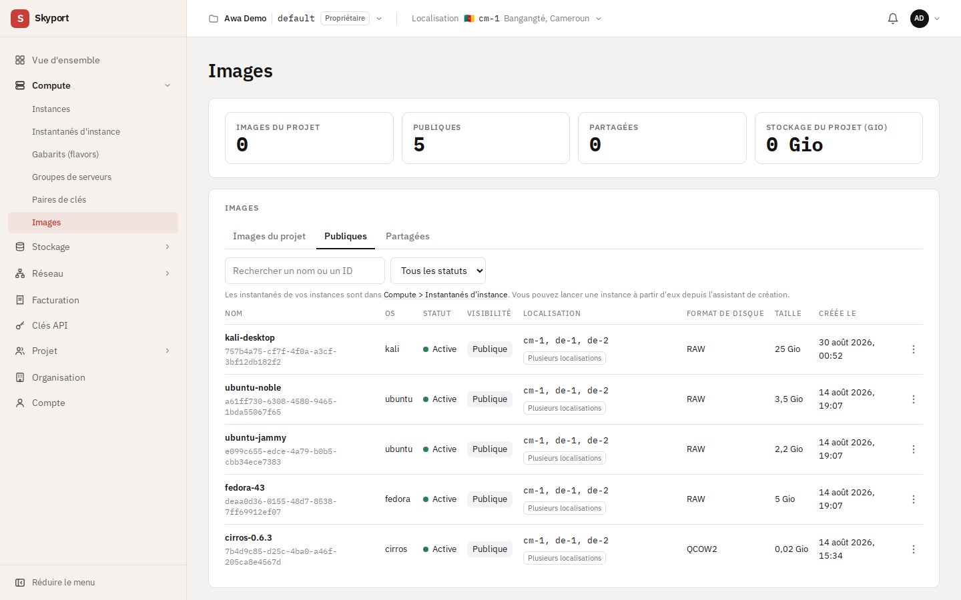Switch to Images du projet tab
Image resolution: width=961 pixels, height=600 pixels.
tap(269, 236)
